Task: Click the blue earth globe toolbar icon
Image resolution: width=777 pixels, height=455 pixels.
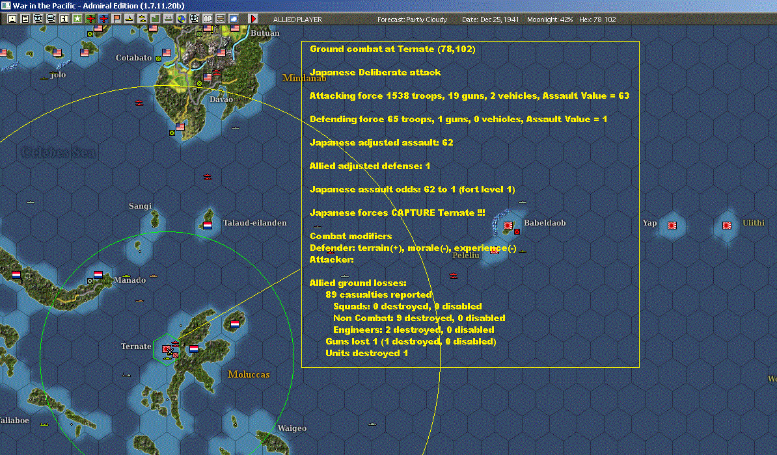Action: 182,19
